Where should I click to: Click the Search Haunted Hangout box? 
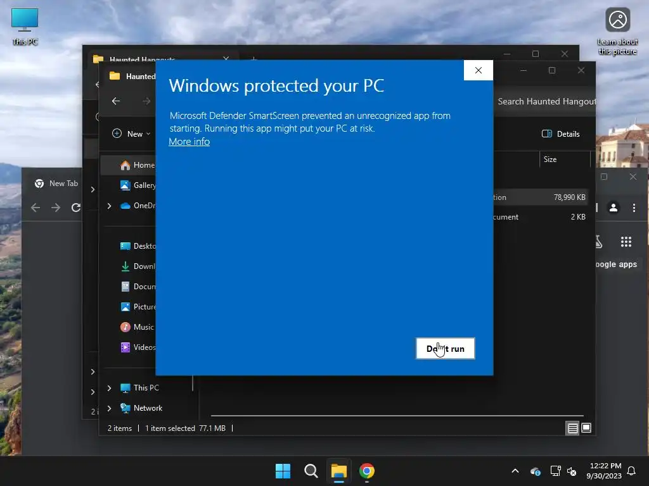click(544, 101)
